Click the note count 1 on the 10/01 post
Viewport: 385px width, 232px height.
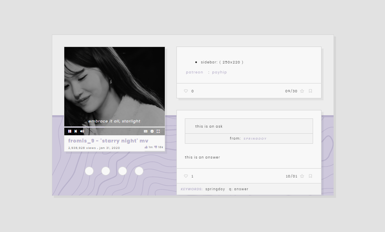coord(192,176)
